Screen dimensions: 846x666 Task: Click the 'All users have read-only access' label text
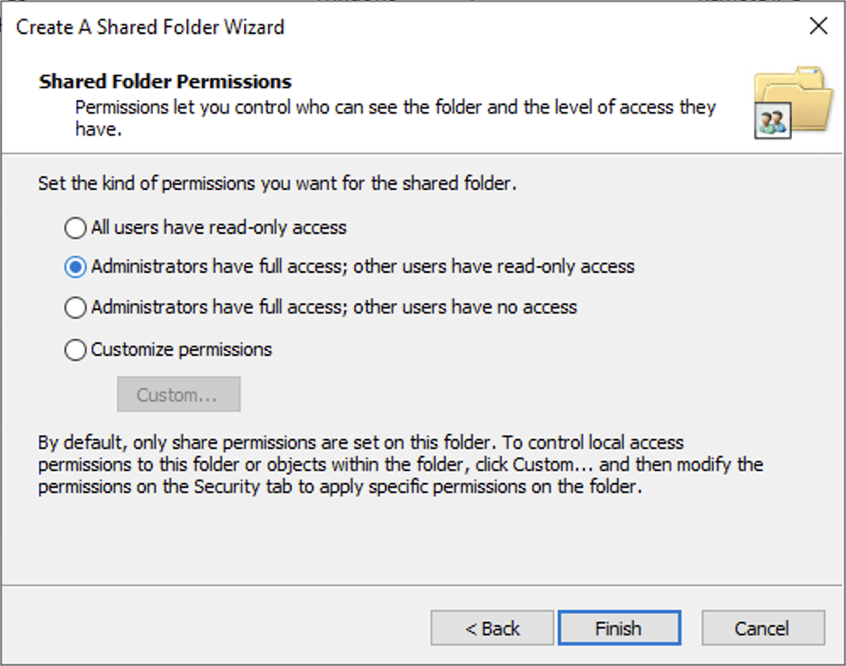pyautogui.click(x=219, y=228)
